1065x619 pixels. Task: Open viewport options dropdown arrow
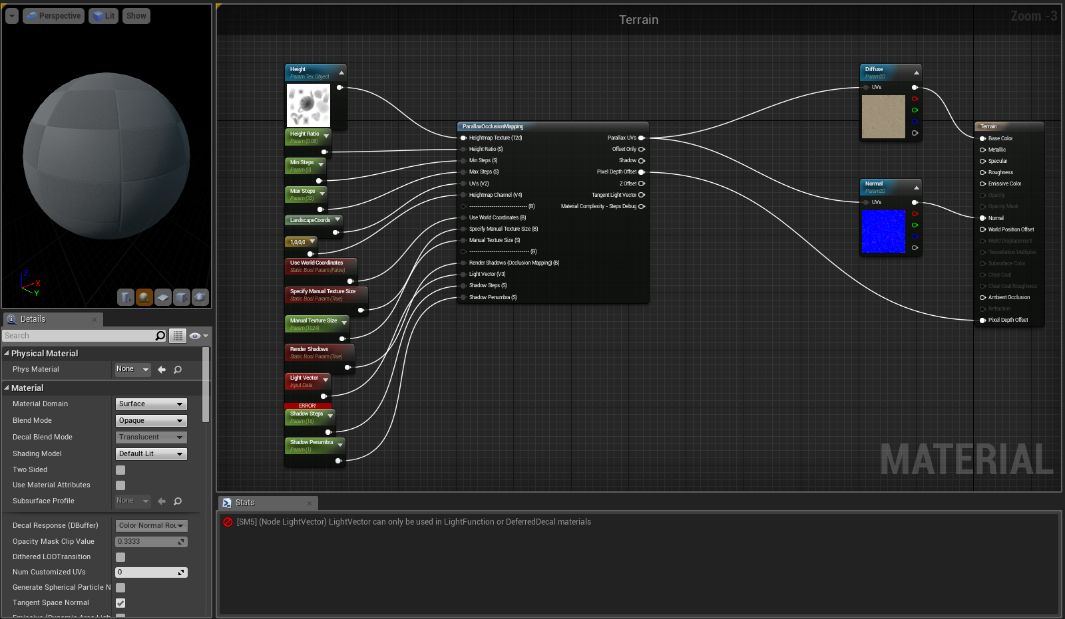pyautogui.click(x=12, y=16)
